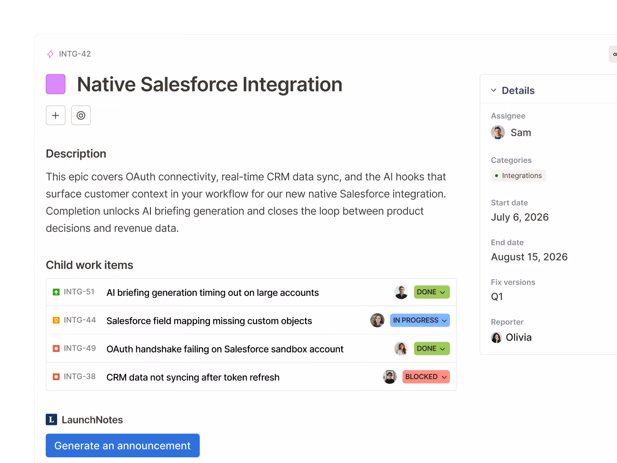617x463 pixels.
Task: Open the DONE status dropdown for INTG-49
Action: 432,349
